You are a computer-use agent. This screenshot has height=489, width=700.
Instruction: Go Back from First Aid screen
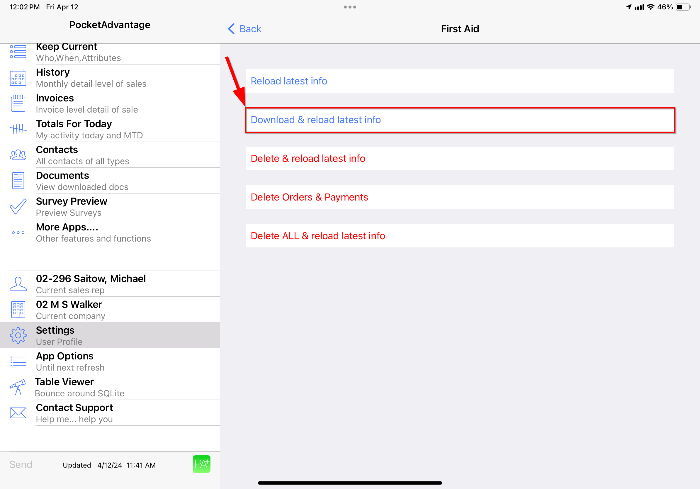tap(244, 29)
